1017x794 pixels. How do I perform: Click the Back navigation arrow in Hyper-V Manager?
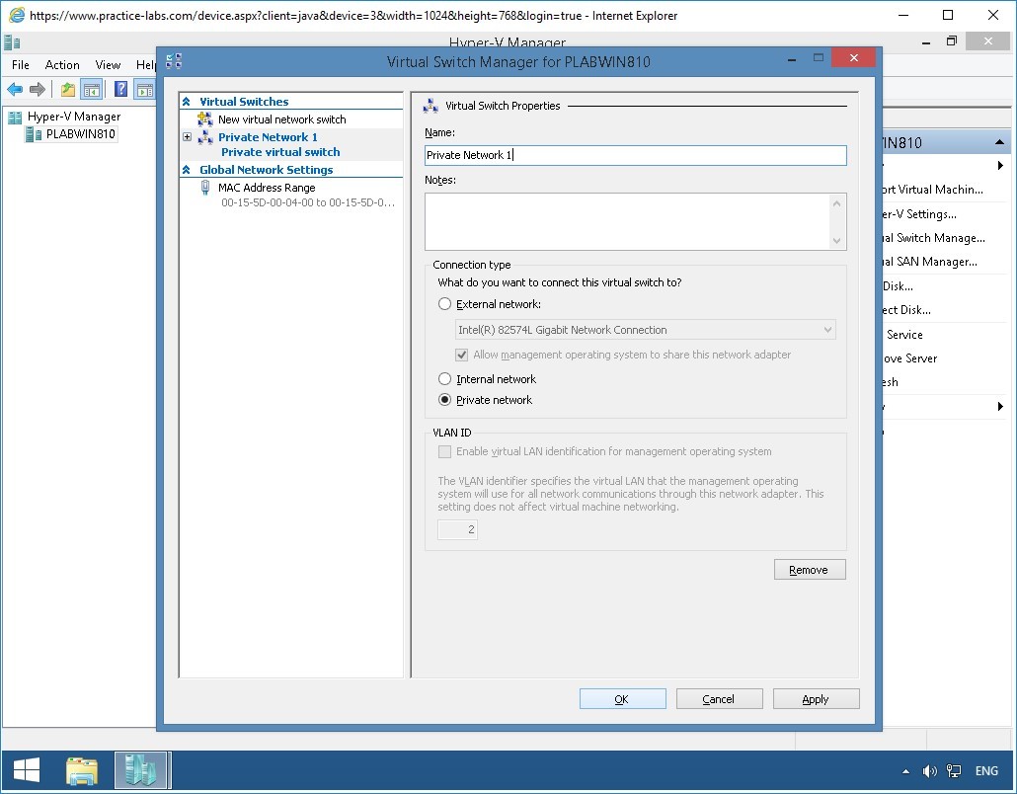coord(14,89)
